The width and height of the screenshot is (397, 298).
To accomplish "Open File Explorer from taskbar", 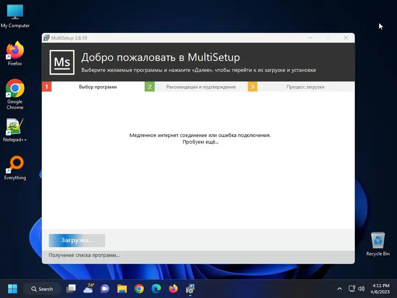I will (122, 289).
